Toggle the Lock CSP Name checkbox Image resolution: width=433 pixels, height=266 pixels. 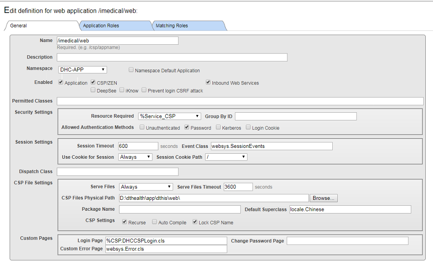pyautogui.click(x=195, y=222)
